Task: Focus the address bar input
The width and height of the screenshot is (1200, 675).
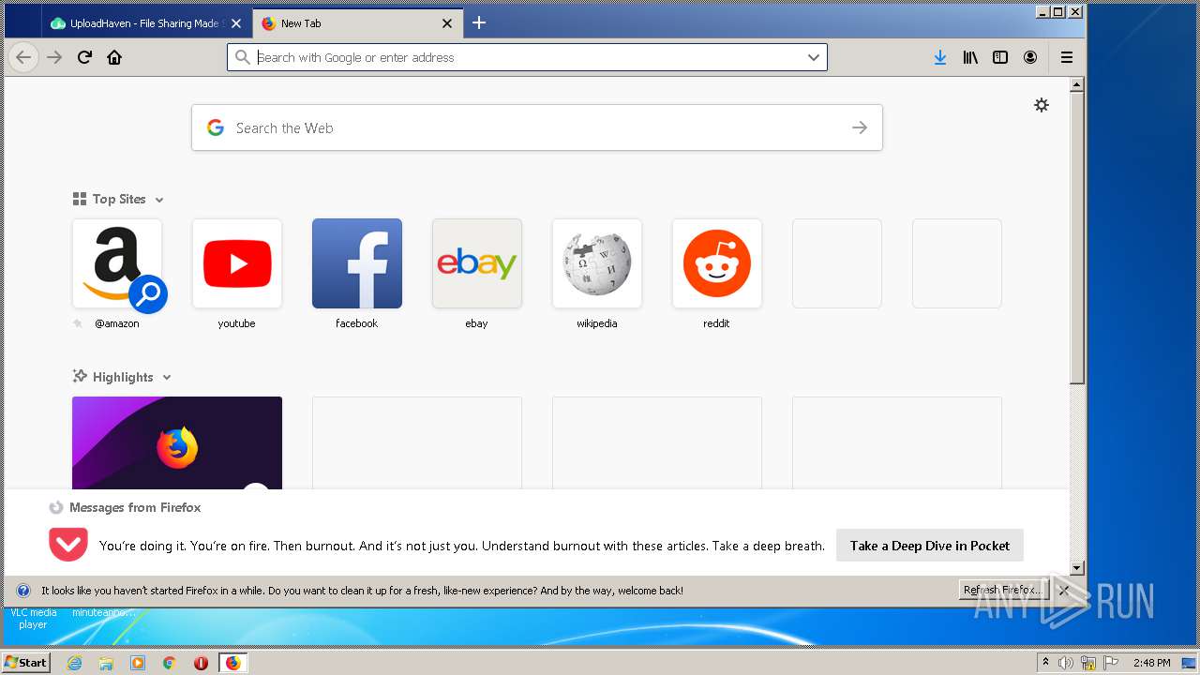Action: tap(527, 57)
